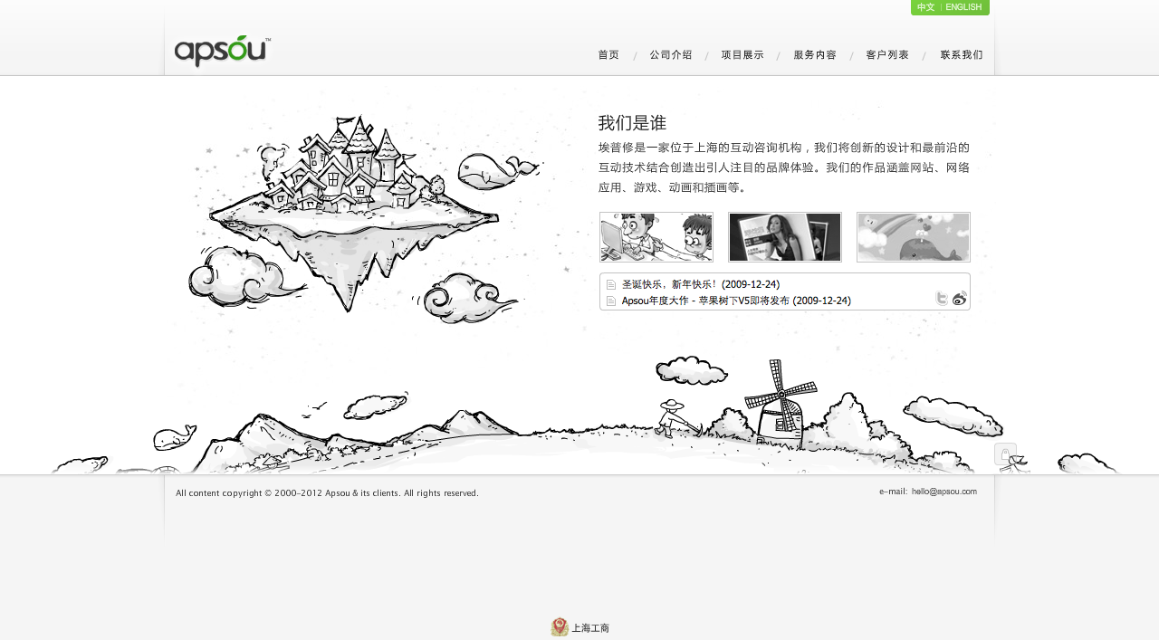Open 联系我们 menu item

[x=962, y=55]
